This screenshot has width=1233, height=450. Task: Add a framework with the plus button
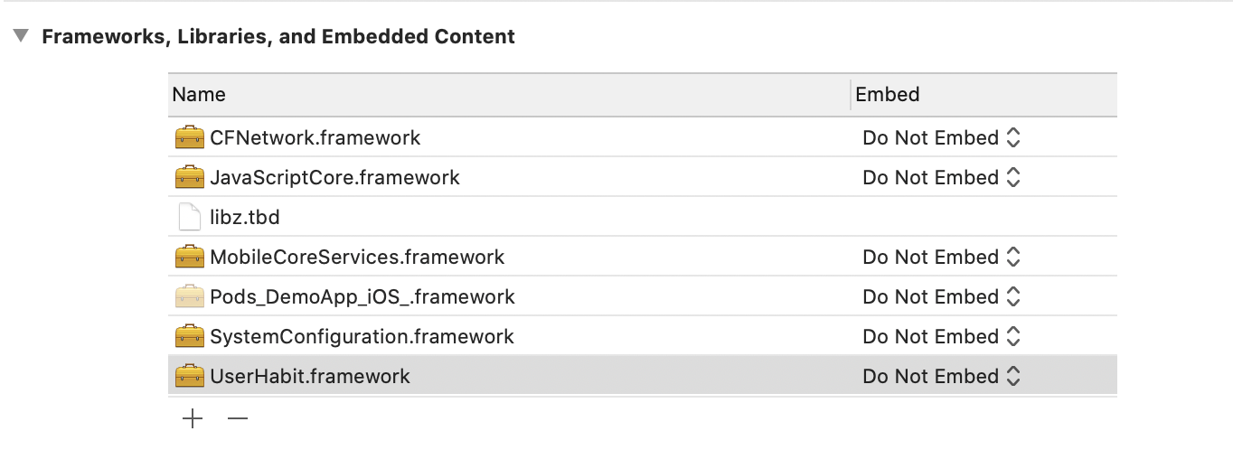point(193,418)
